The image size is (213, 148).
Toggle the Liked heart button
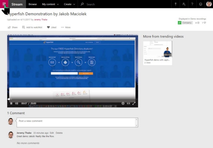tap(52, 27)
